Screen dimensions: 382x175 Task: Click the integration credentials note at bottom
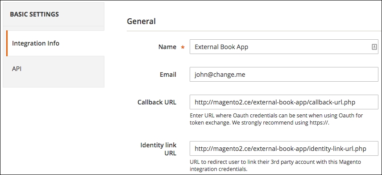click(219, 169)
